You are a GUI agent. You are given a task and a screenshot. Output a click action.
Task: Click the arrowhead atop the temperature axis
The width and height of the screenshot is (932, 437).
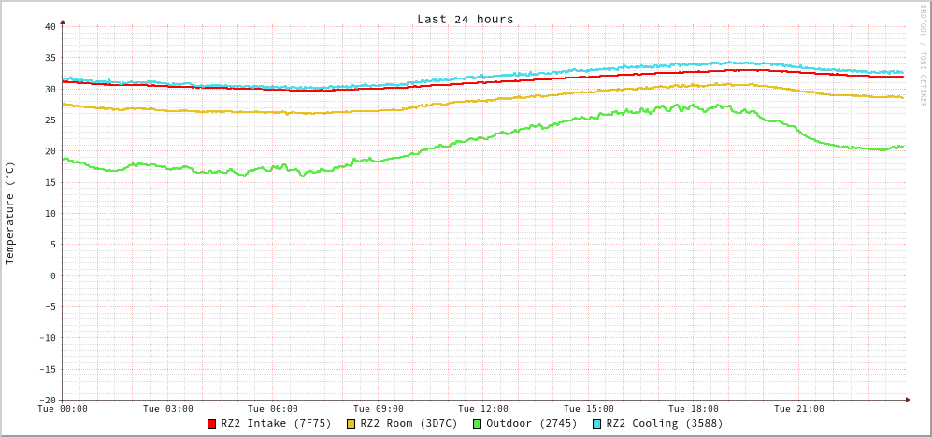(63, 21)
